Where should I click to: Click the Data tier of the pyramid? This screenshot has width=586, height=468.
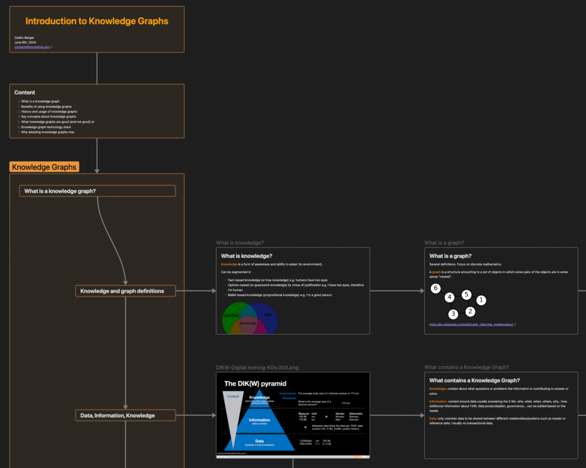[x=259, y=442]
